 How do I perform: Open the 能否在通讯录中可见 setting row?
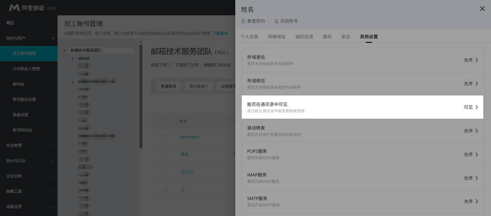click(x=362, y=107)
